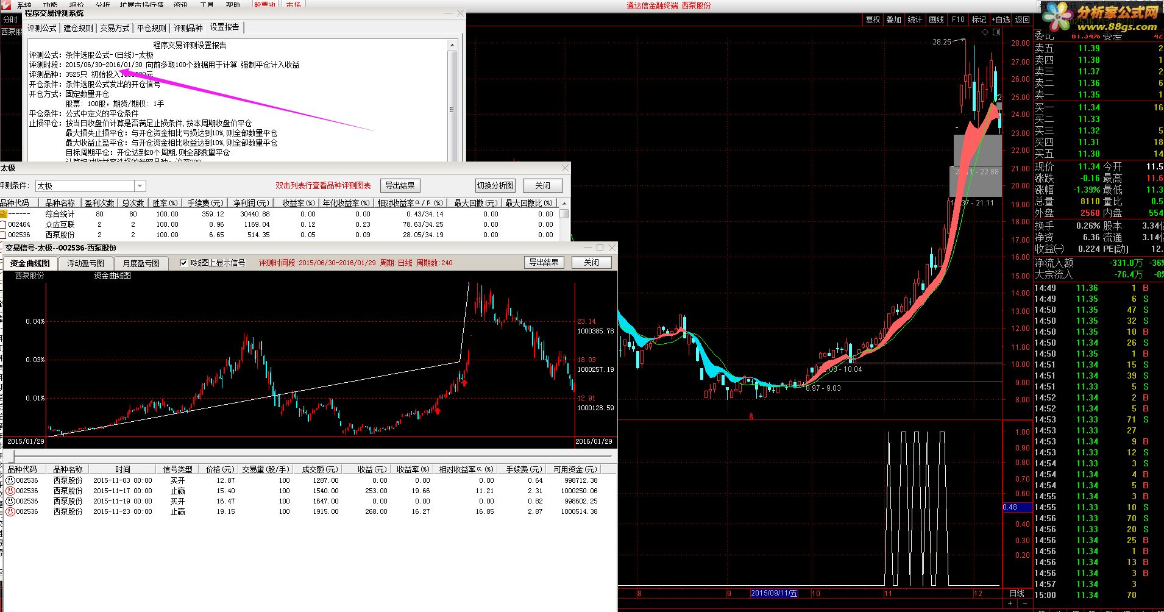The height and width of the screenshot is (612, 1164).
Task: Switch to the 浮动盈亏图 tab
Action: tap(85, 263)
